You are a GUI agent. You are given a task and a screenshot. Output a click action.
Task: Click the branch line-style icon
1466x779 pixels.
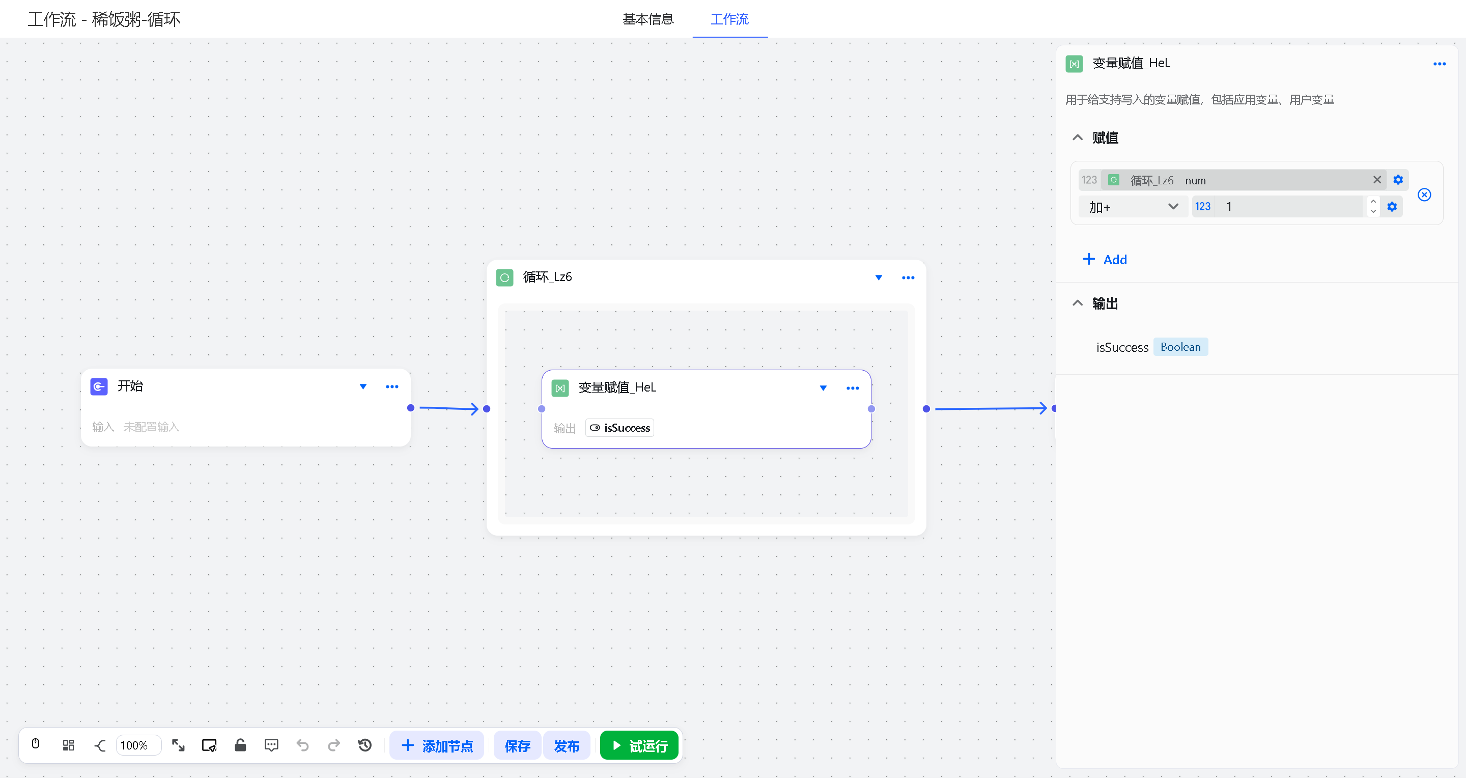100,745
